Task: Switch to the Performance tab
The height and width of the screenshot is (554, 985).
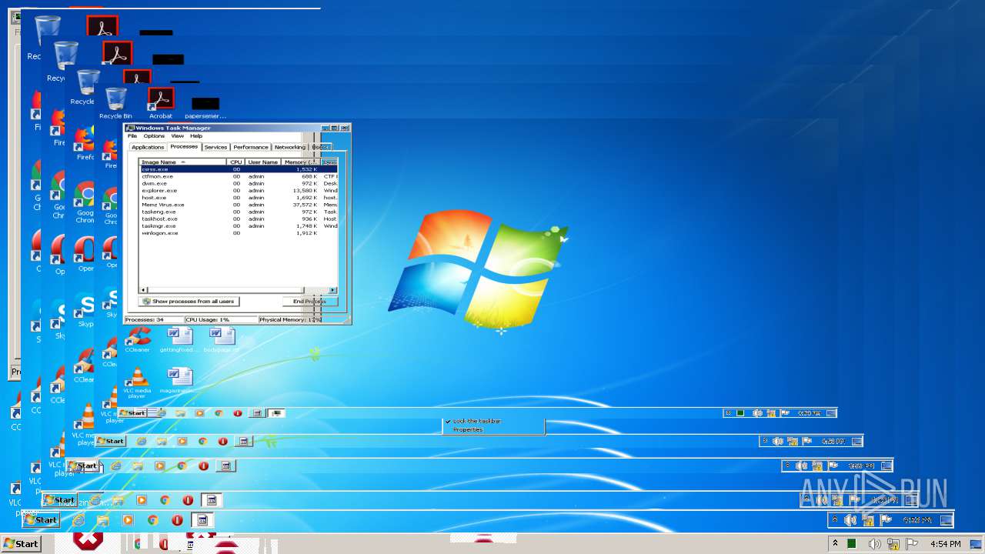Action: pyautogui.click(x=251, y=147)
